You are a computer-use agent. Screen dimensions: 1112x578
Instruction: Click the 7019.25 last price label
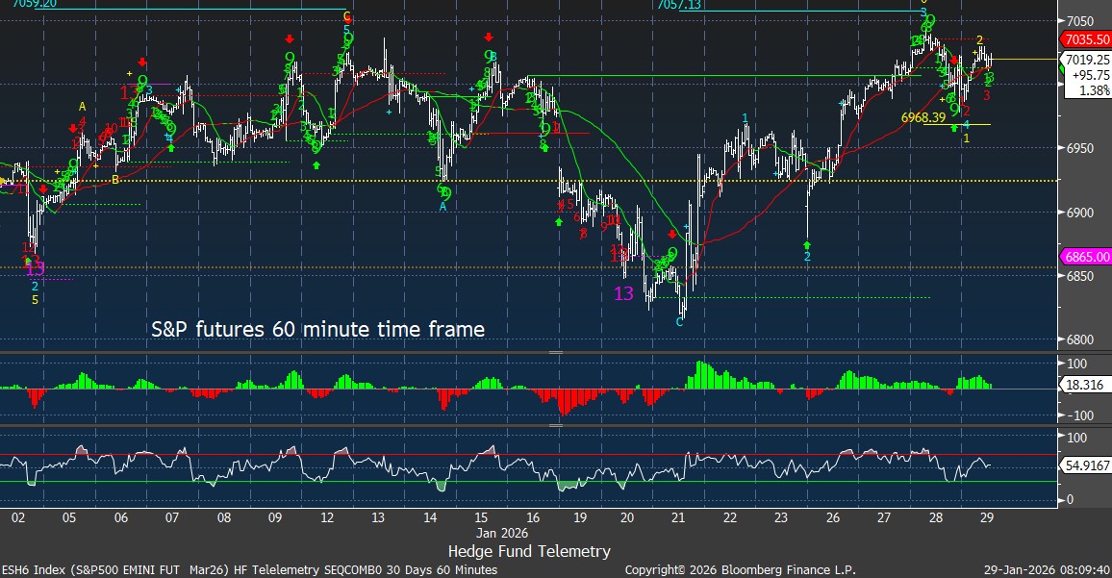[x=1084, y=59]
